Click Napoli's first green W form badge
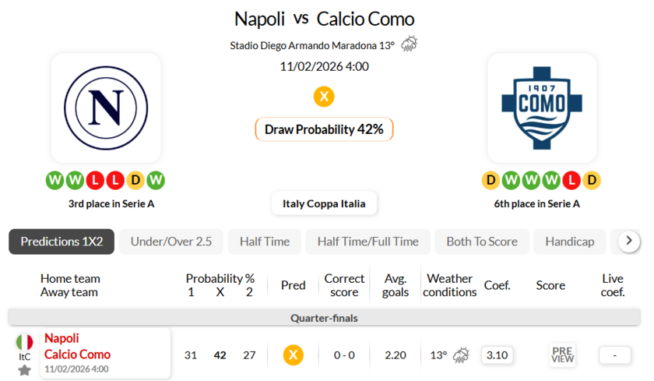The height and width of the screenshot is (381, 654). [54, 180]
